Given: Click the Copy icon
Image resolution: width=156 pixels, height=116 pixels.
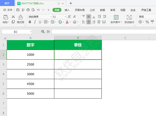Looking at the screenshot, I should pos(13,22).
